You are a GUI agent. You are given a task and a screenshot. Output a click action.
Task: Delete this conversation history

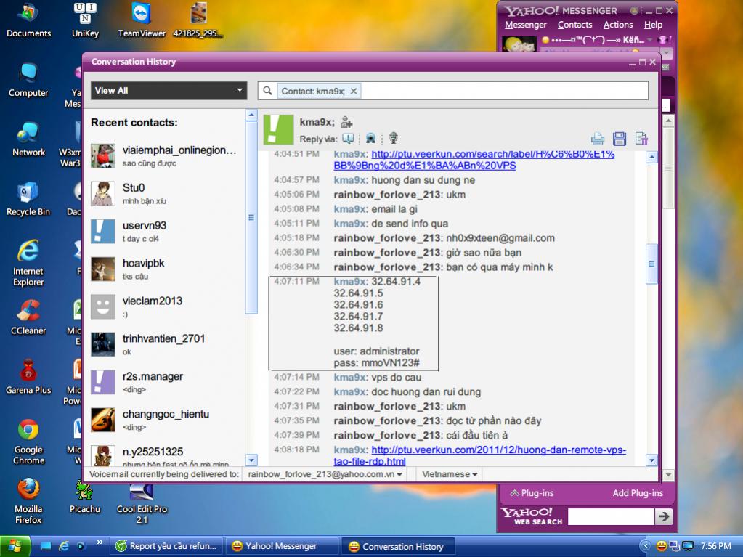[641, 138]
